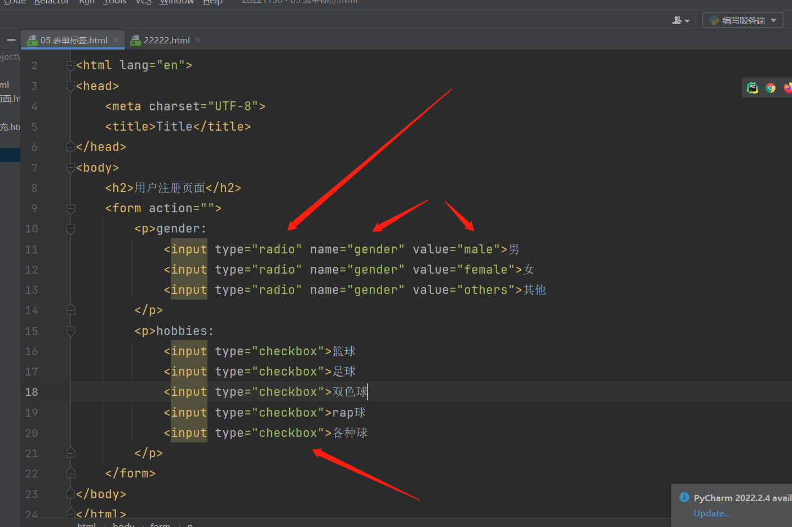
Task: Open the Tools menu
Action: [x=114, y=2]
